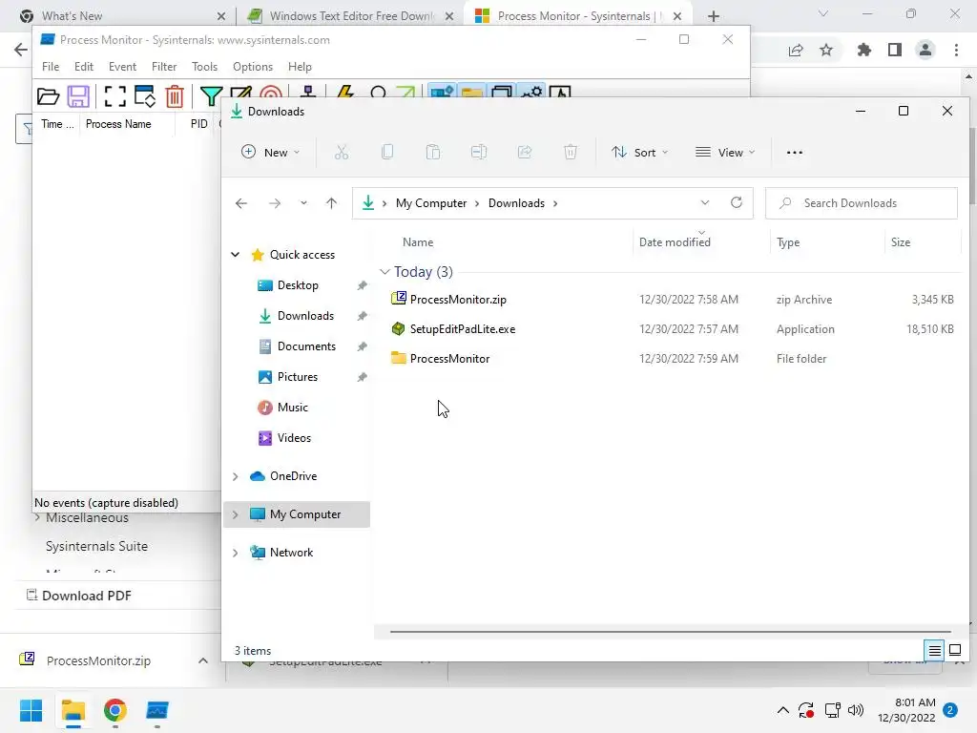
Task: Select Pictures in Quick access sidebar
Action: (x=298, y=377)
